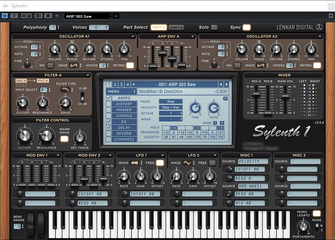Click the Read automation R button
Viewport: 335px width, 240px height.
tap(23, 16)
